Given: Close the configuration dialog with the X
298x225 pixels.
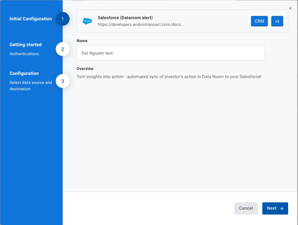Looking at the screenshot, I should pyautogui.click(x=290, y=8).
